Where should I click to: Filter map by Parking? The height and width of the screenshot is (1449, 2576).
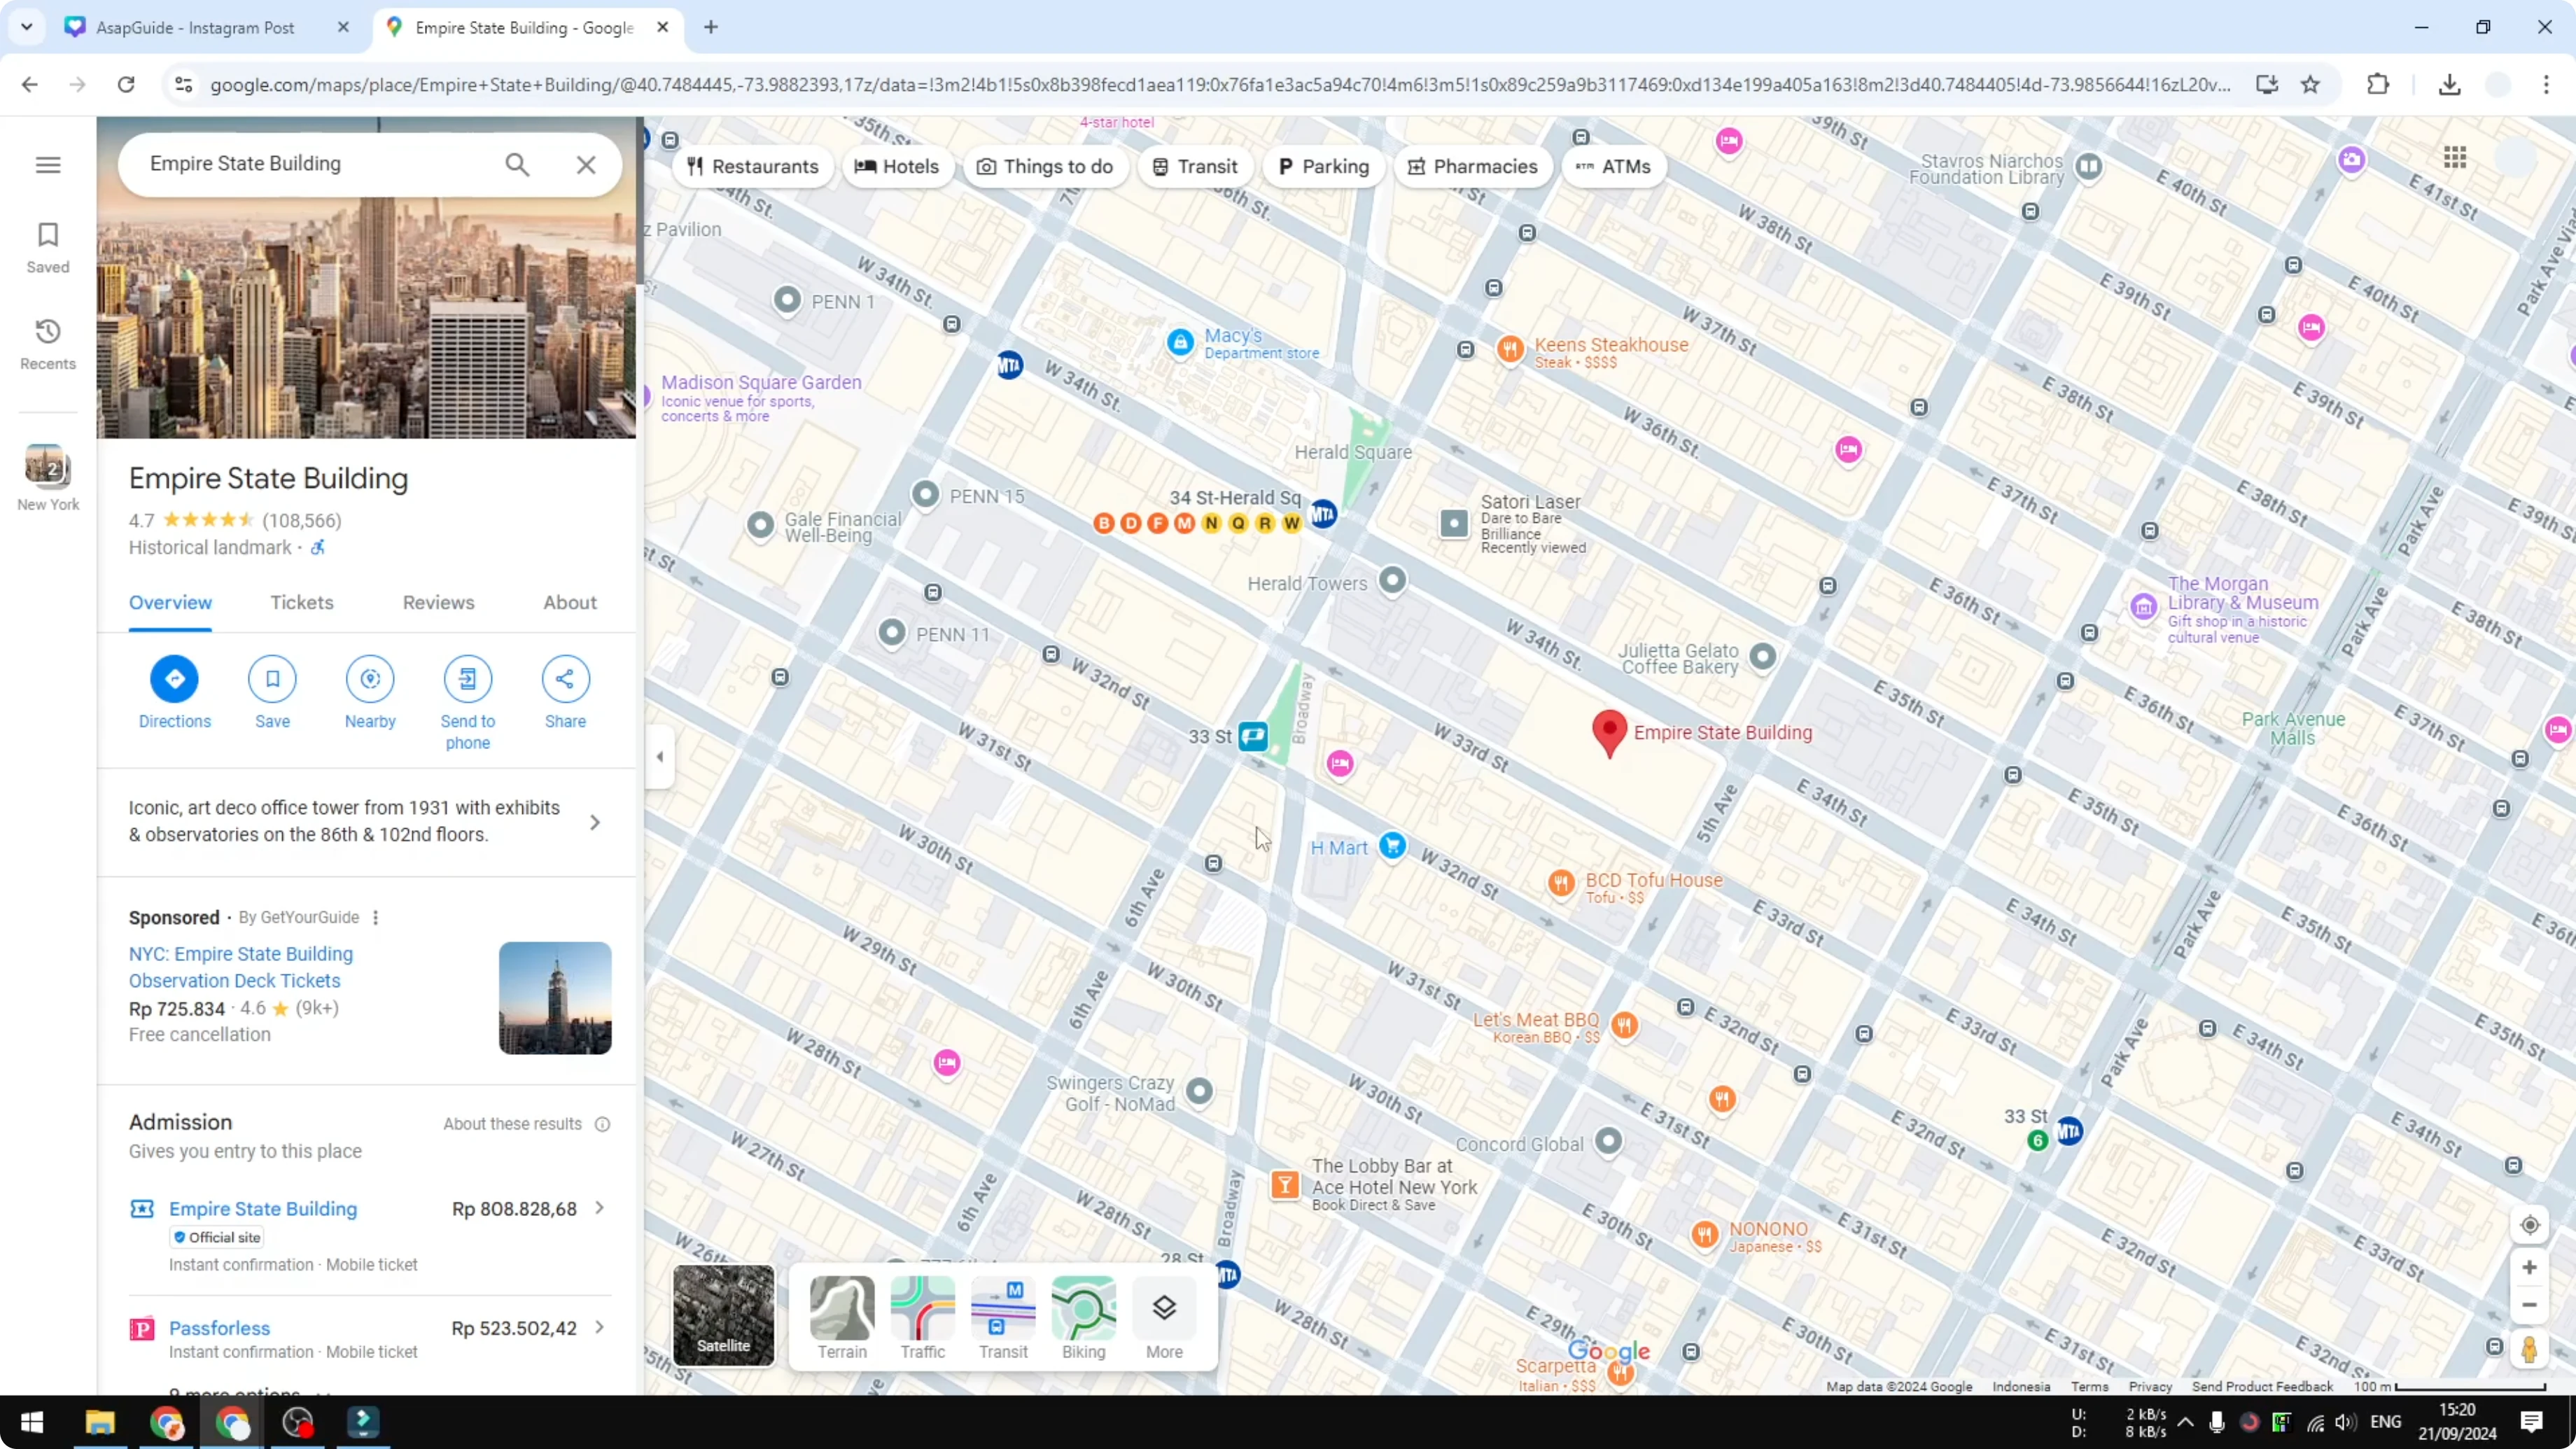[x=1323, y=167]
